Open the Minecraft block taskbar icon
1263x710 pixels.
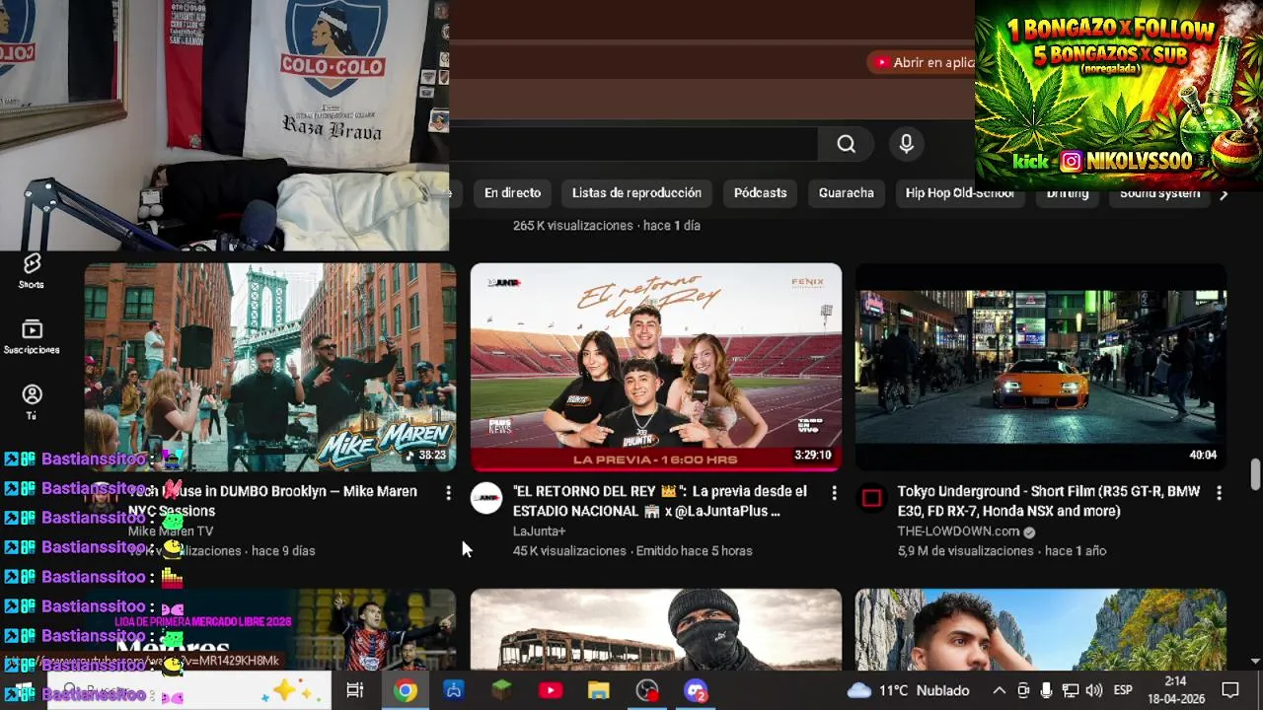click(x=502, y=690)
